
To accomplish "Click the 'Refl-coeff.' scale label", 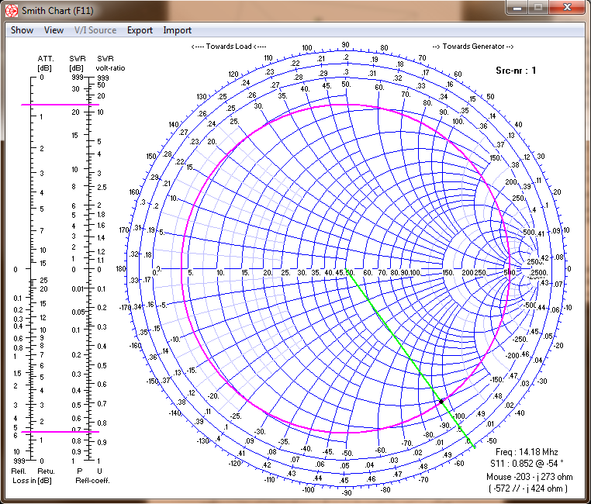I will click(x=92, y=481).
